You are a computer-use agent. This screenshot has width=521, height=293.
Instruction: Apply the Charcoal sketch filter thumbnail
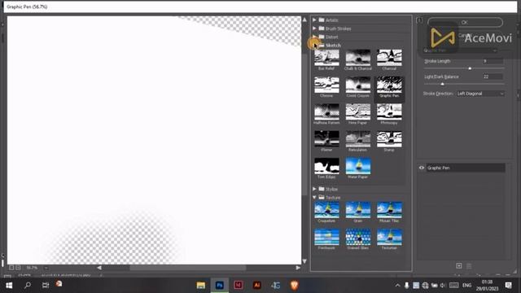(x=389, y=58)
